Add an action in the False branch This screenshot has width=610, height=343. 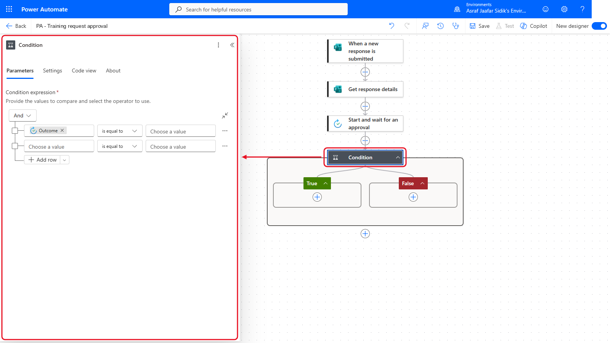point(413,197)
